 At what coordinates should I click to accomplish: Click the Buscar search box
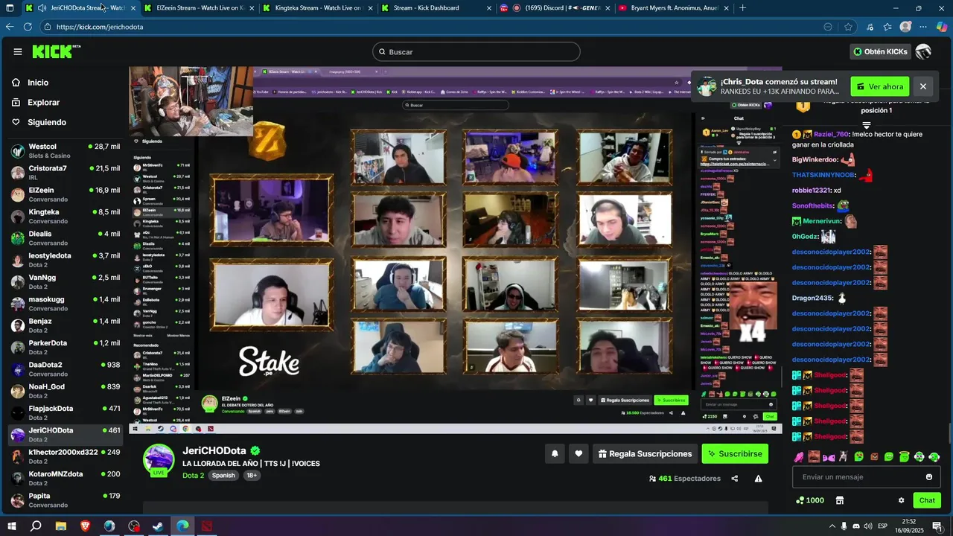pyautogui.click(x=476, y=51)
